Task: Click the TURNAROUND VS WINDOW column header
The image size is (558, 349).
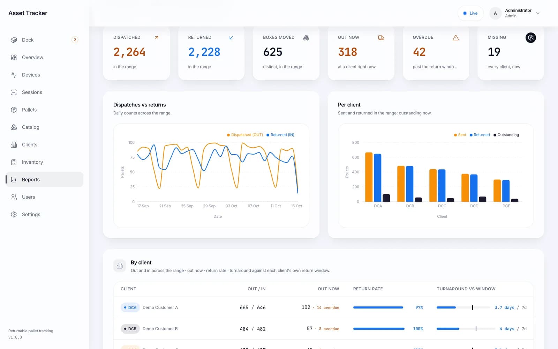Action: 466,289
